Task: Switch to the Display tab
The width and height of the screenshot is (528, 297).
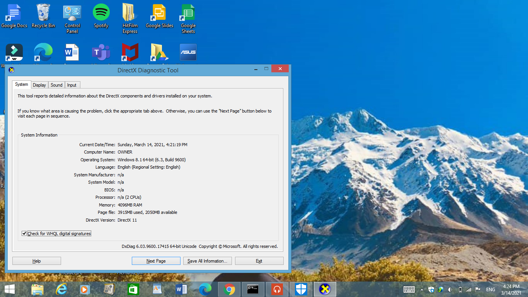Action: click(x=39, y=85)
